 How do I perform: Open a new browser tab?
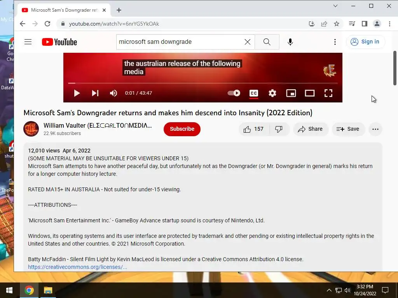[119, 10]
